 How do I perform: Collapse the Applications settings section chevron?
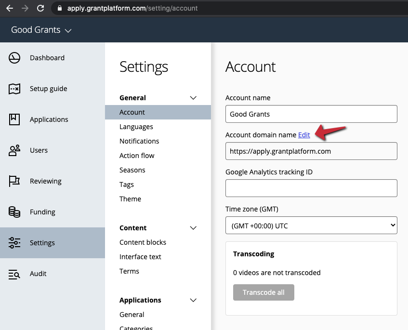click(x=193, y=300)
